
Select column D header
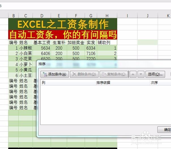[x=42, y=16]
